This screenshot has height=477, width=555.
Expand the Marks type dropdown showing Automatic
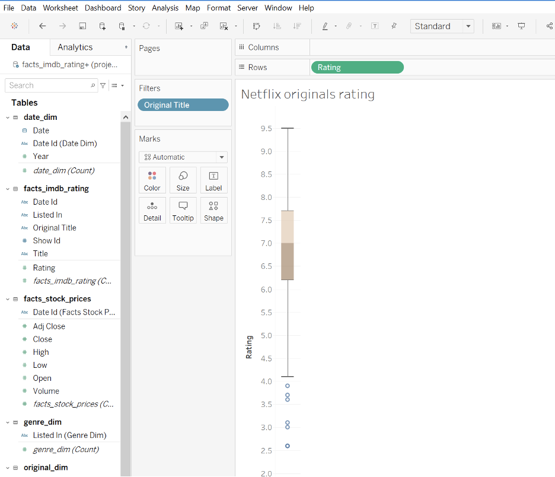click(x=222, y=157)
